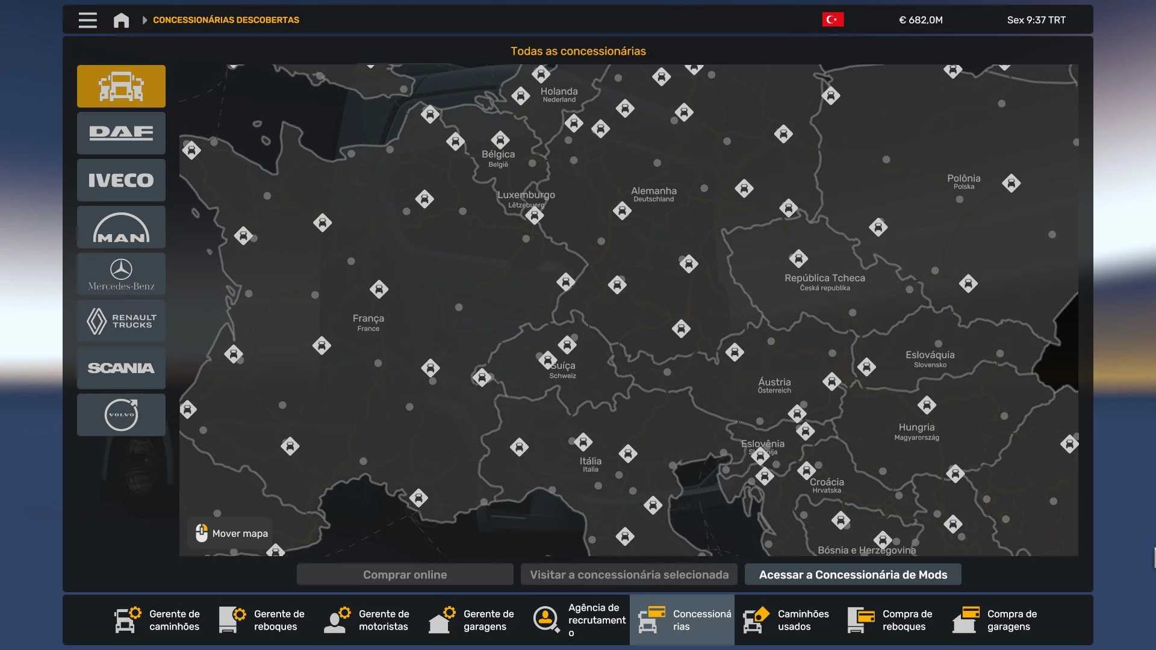Image resolution: width=1156 pixels, height=650 pixels.
Task: Open Gerente de motoristas tab
Action: tap(367, 620)
